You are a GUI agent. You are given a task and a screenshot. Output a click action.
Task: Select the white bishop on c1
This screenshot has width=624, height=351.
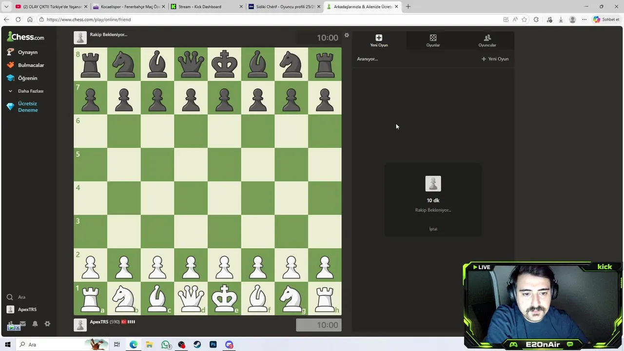(x=157, y=298)
